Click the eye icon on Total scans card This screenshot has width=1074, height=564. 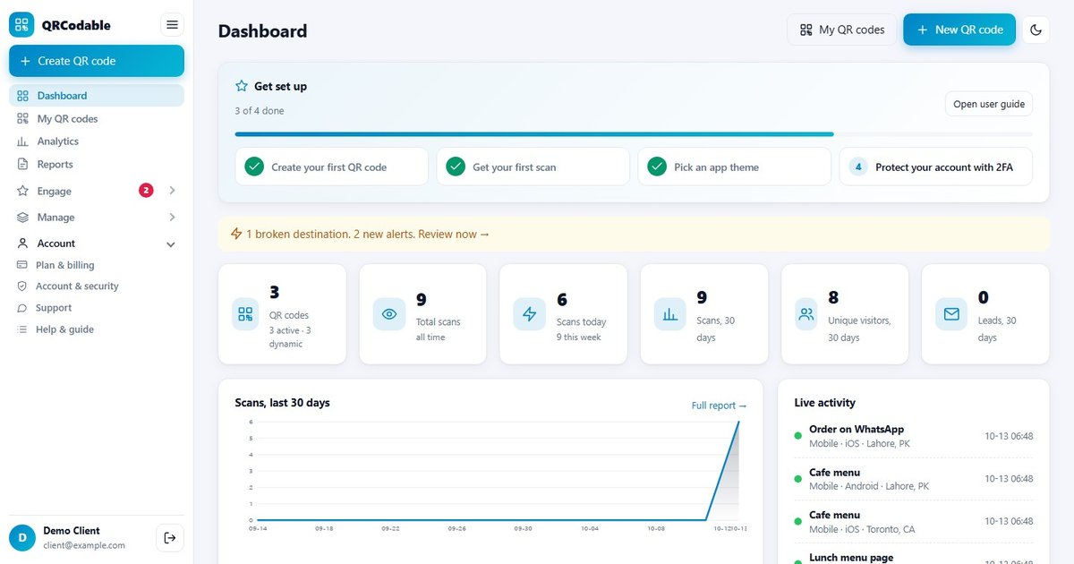389,314
